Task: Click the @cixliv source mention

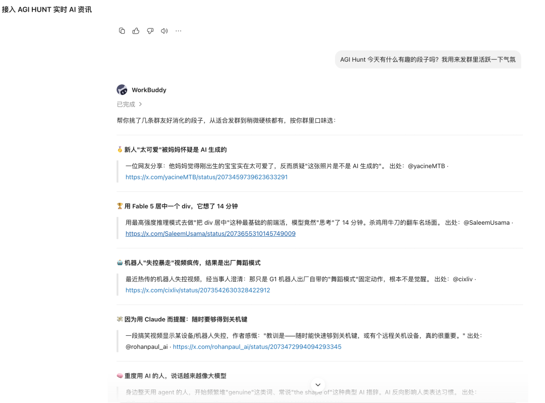Action: click(463, 279)
